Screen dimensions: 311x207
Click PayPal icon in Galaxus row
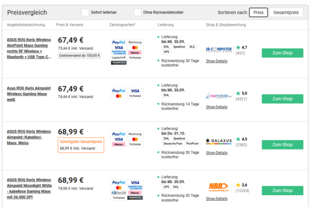[119, 134]
